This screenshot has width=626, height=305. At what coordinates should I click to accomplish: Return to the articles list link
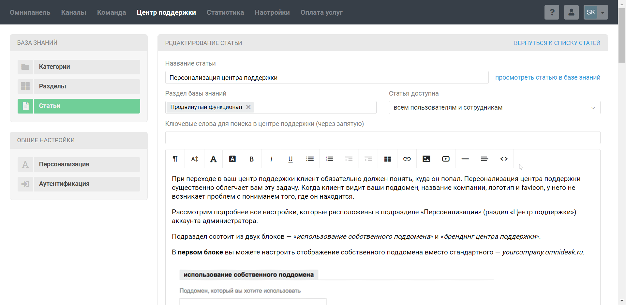[x=557, y=43]
